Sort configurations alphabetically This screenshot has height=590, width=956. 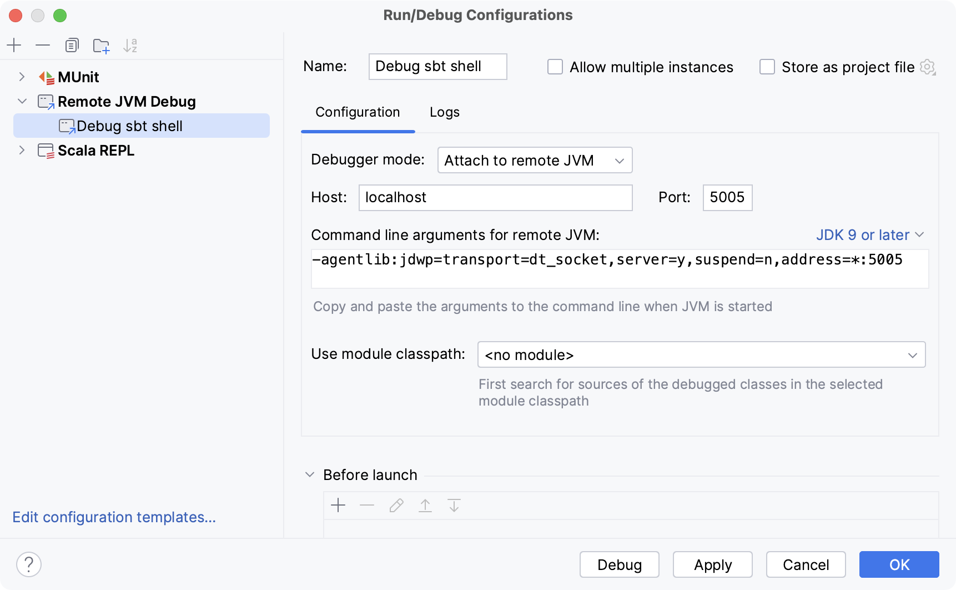130,45
